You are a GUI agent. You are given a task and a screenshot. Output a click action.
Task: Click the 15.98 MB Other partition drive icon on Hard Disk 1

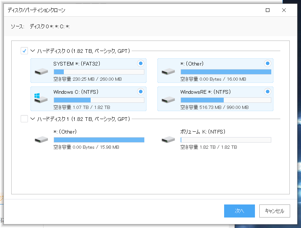coord(41,140)
